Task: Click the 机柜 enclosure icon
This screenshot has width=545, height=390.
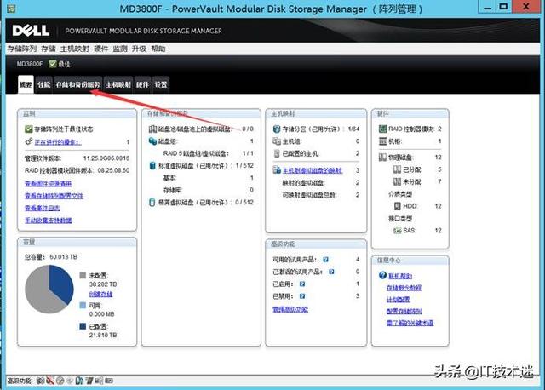Action: pos(382,141)
